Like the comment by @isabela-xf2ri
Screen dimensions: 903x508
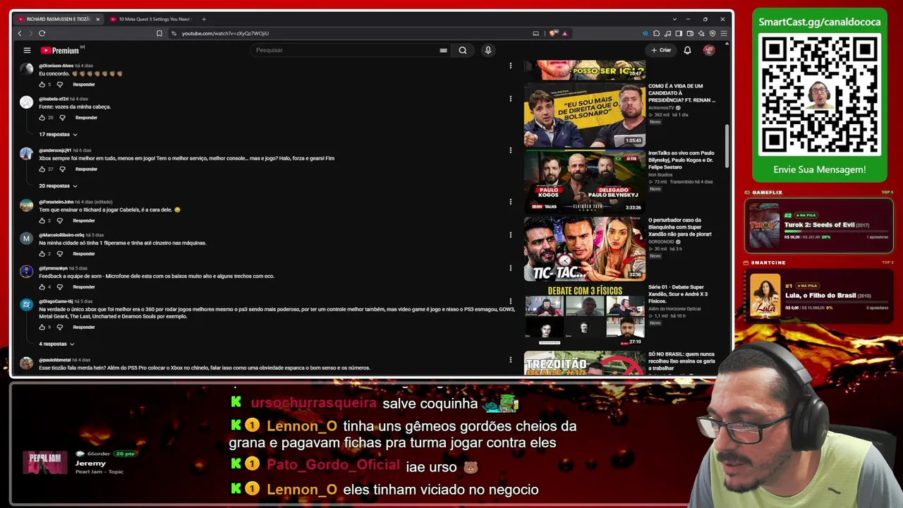[42, 118]
